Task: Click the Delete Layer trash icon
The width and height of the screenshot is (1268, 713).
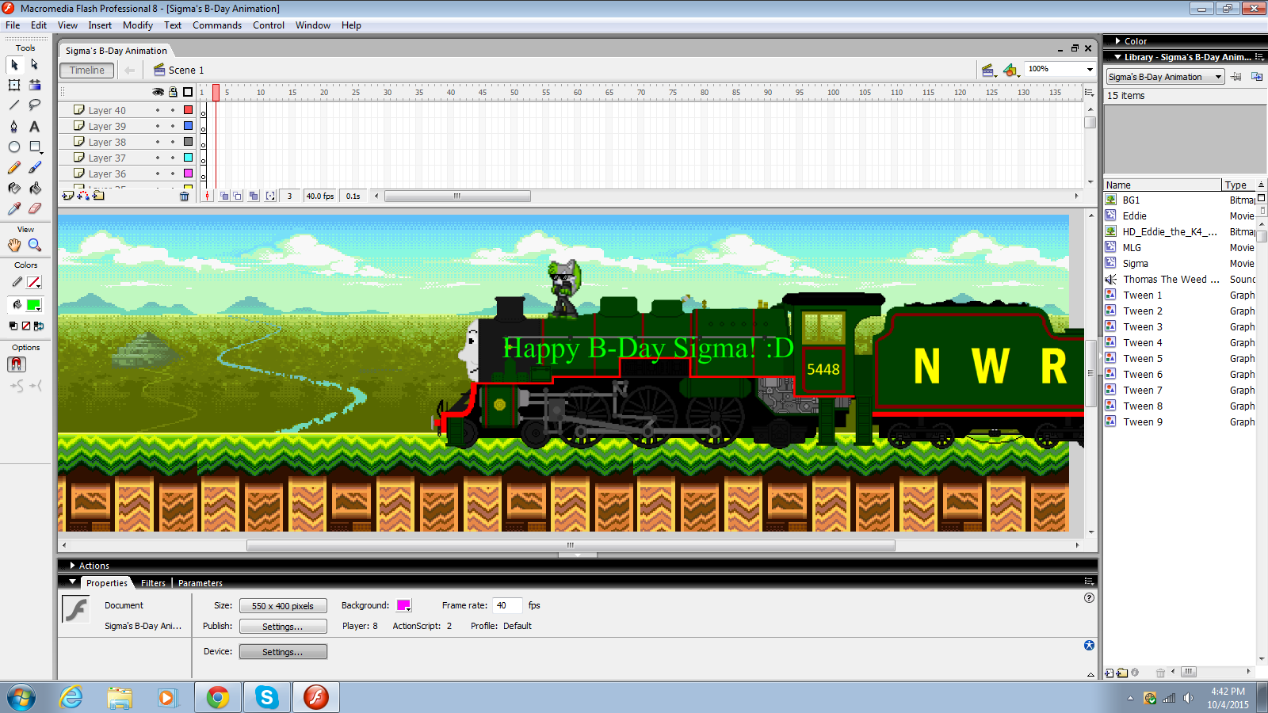Action: click(x=185, y=196)
